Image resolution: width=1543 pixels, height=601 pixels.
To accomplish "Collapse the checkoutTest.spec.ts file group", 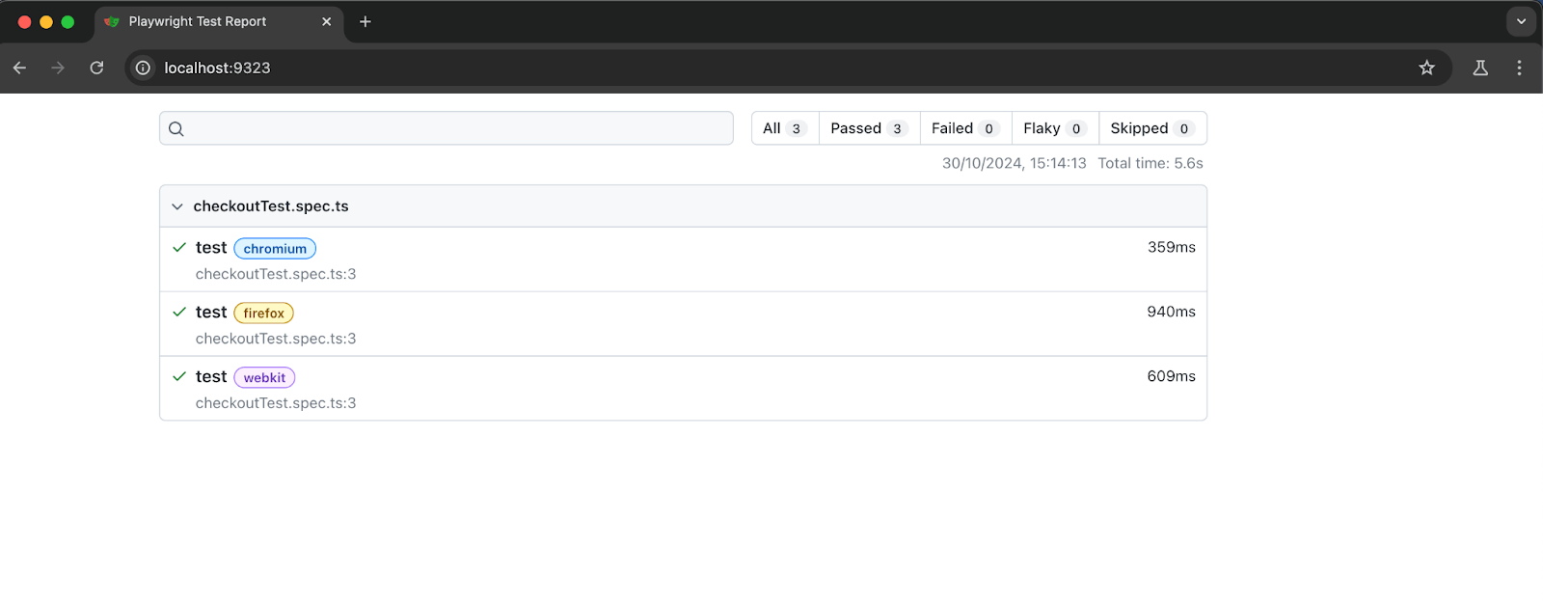I will click(177, 206).
